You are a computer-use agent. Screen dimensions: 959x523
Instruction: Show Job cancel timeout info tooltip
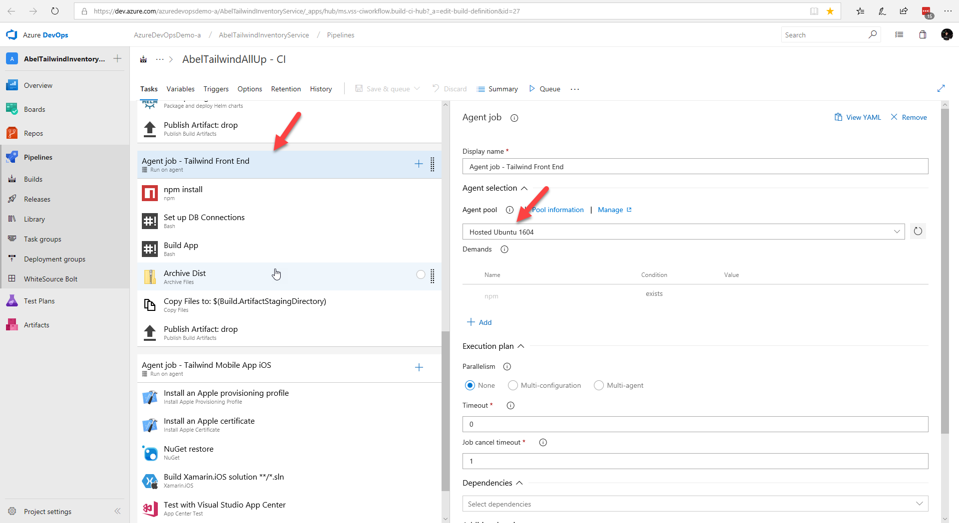click(x=543, y=442)
